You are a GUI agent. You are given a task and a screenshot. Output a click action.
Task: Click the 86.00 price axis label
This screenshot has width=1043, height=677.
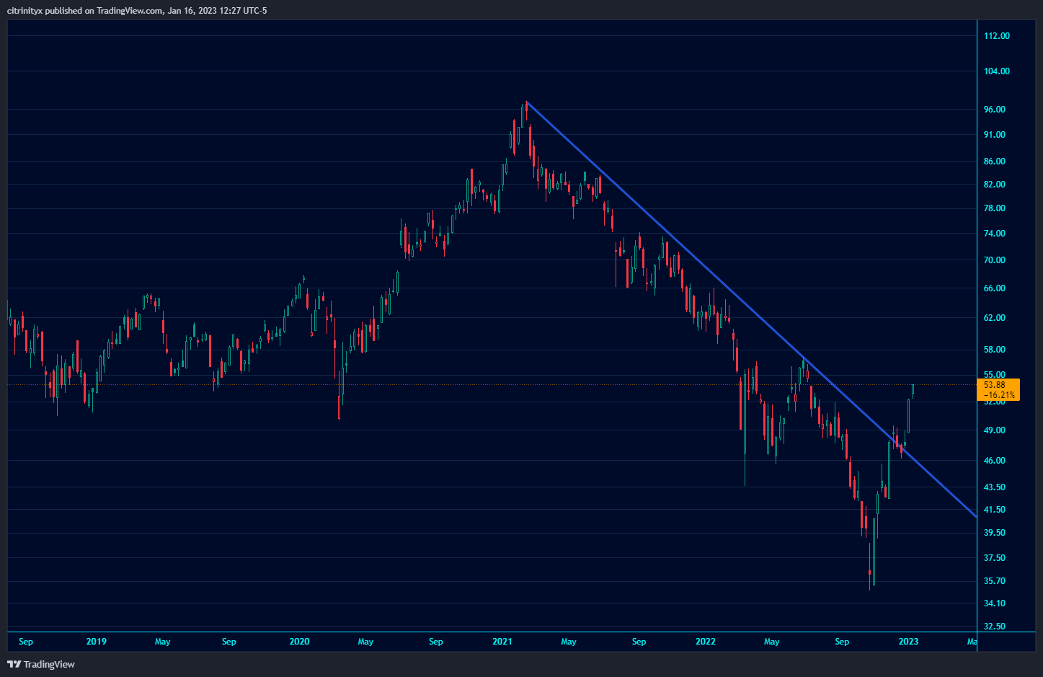(995, 161)
